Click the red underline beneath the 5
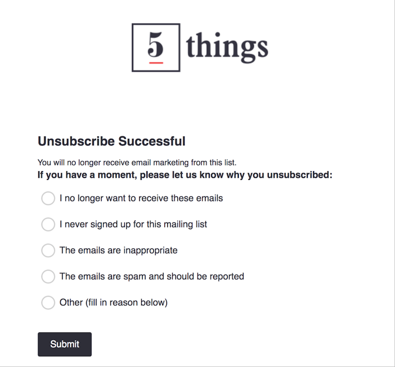The width and height of the screenshot is (395, 367). (x=156, y=62)
